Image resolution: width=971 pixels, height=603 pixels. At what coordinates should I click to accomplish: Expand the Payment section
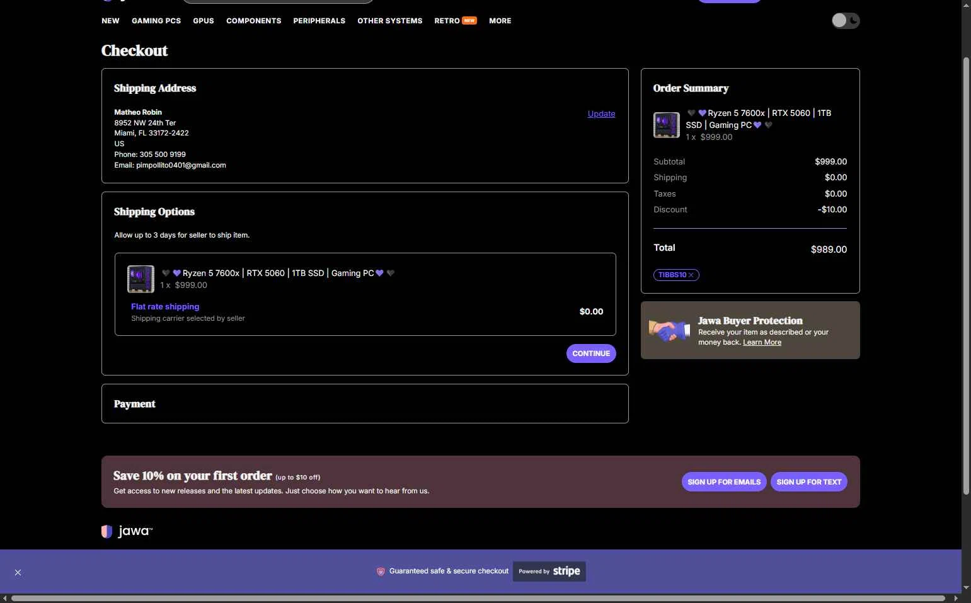point(365,404)
